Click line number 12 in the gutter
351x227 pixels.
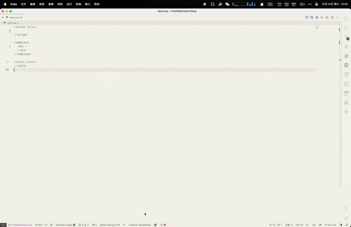pos(7,70)
